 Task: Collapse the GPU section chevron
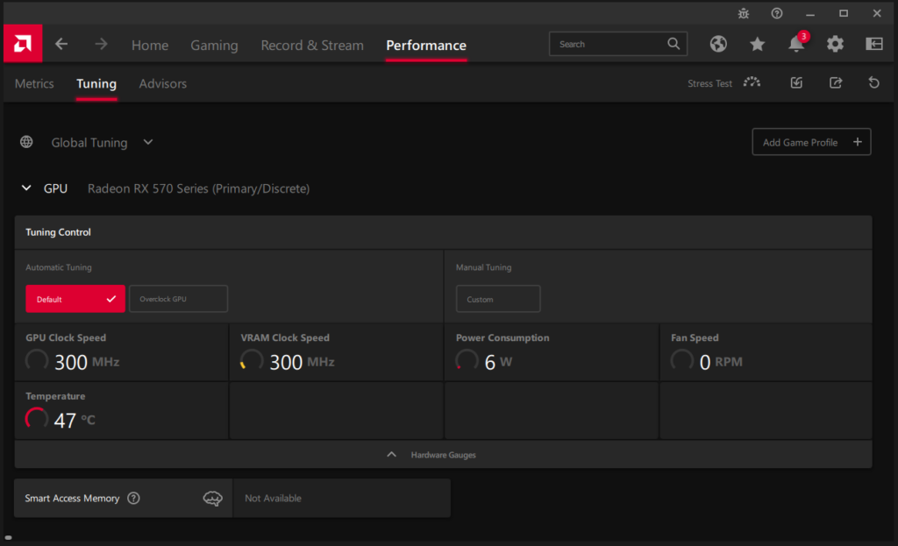(x=26, y=188)
